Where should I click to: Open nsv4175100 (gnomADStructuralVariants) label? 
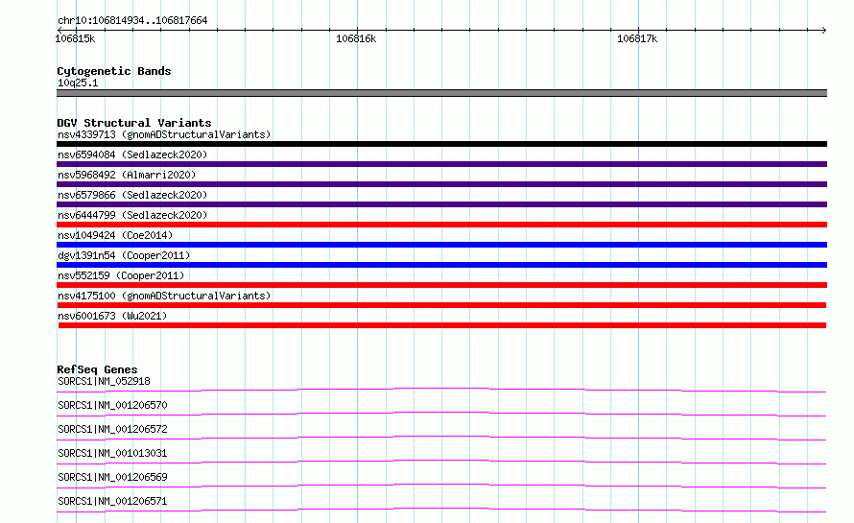(164, 296)
